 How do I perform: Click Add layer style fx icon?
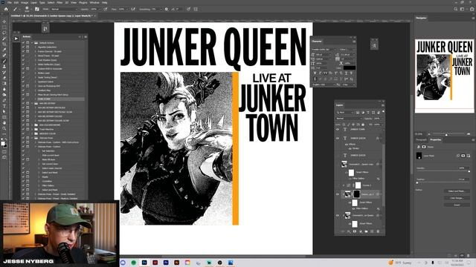[349, 231]
